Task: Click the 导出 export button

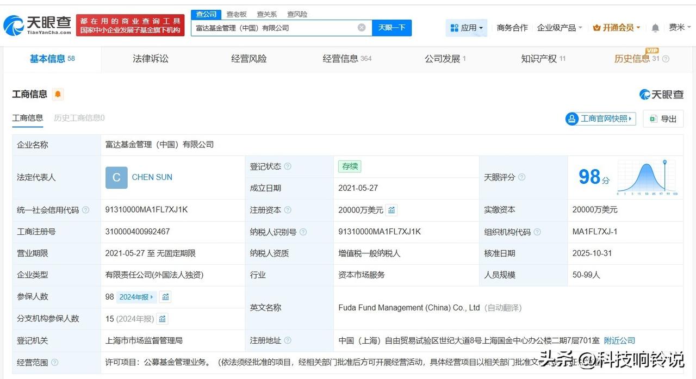Action: click(663, 119)
